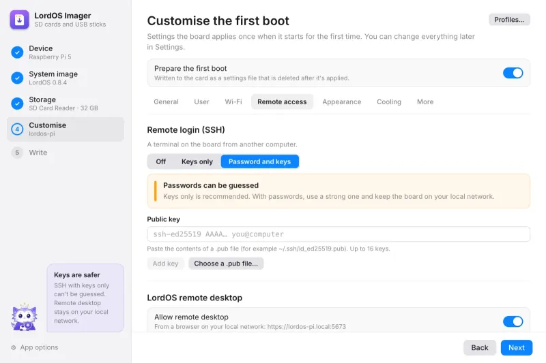Disable Allow remote desktop switch
Image resolution: width=546 pixels, height=363 pixels.
(513, 321)
